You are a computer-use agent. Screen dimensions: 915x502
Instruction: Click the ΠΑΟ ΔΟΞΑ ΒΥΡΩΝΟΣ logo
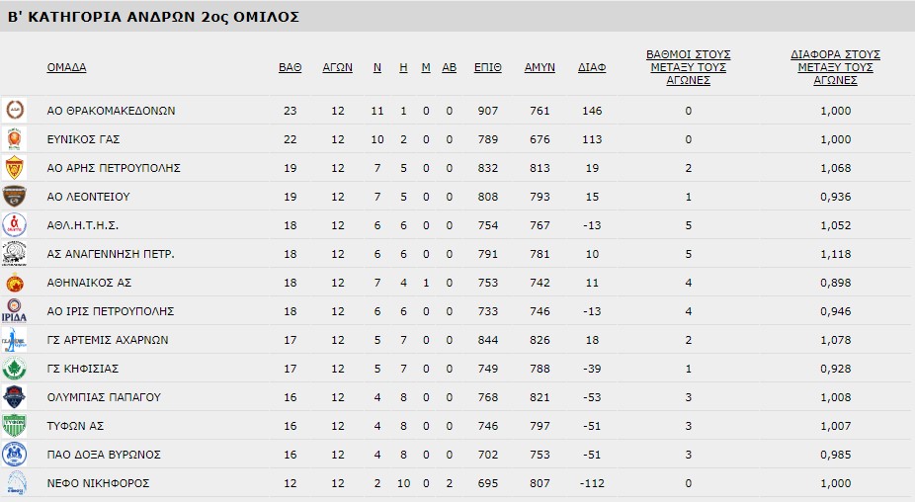[x=16, y=455]
